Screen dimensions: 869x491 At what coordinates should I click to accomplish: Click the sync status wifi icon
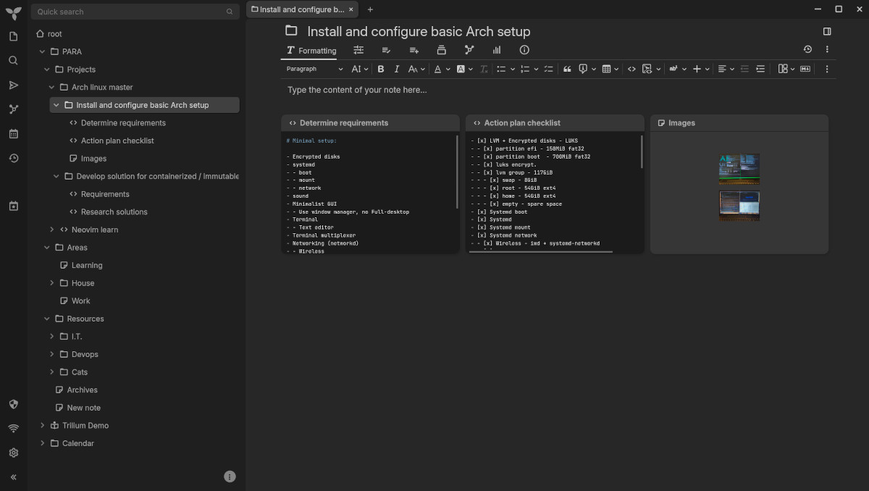tap(13, 428)
